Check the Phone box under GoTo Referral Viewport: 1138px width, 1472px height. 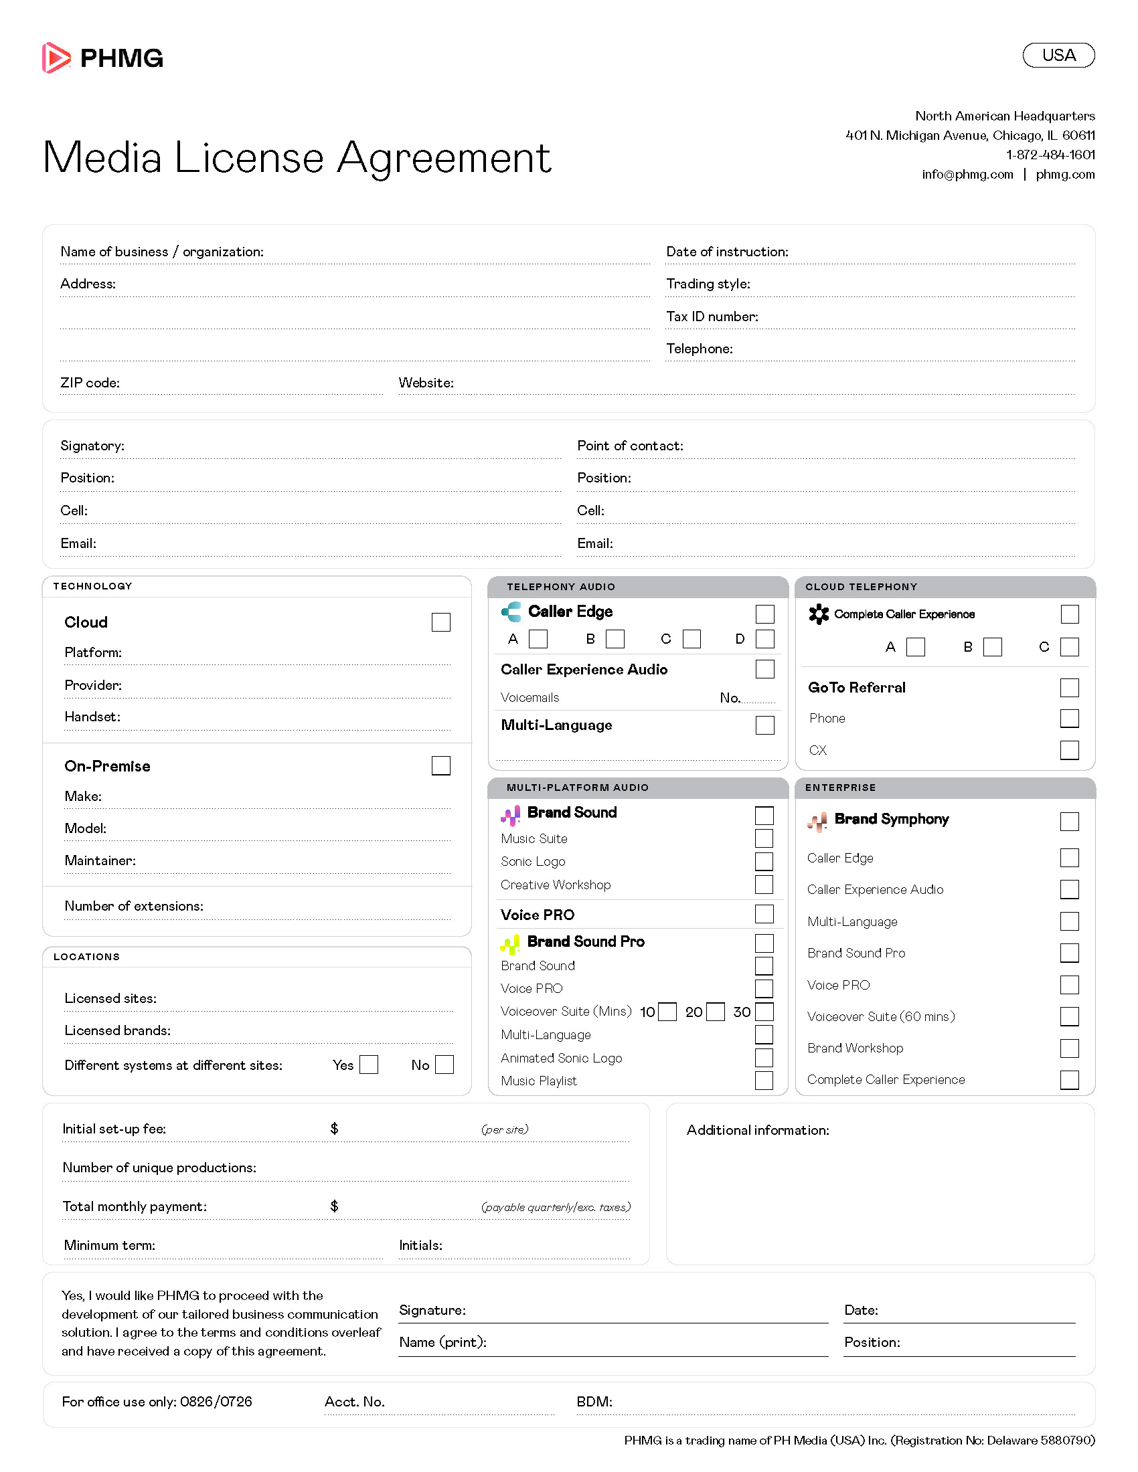click(1069, 719)
